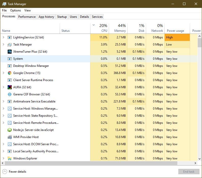This screenshot has width=202, height=178.
Task: Expand Service Host: DCOM Server row
Action: (x=4, y=144)
